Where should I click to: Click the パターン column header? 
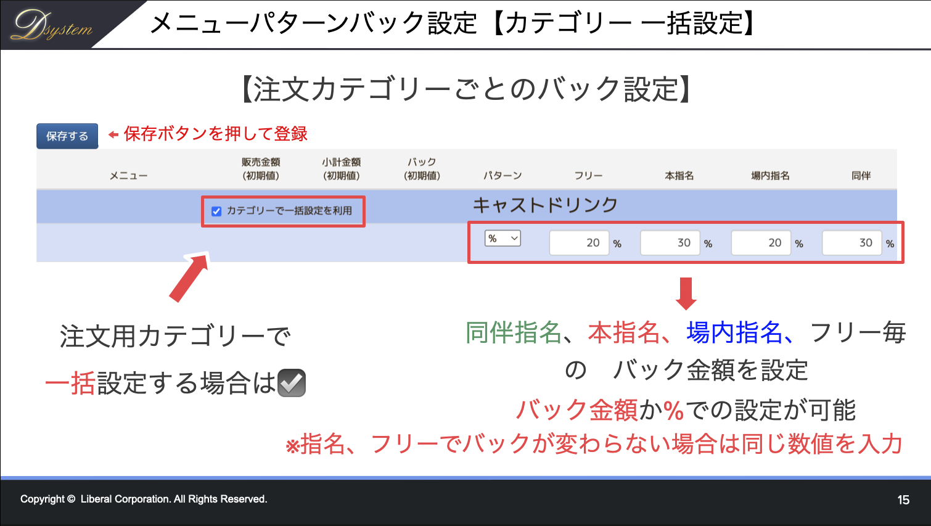point(502,176)
